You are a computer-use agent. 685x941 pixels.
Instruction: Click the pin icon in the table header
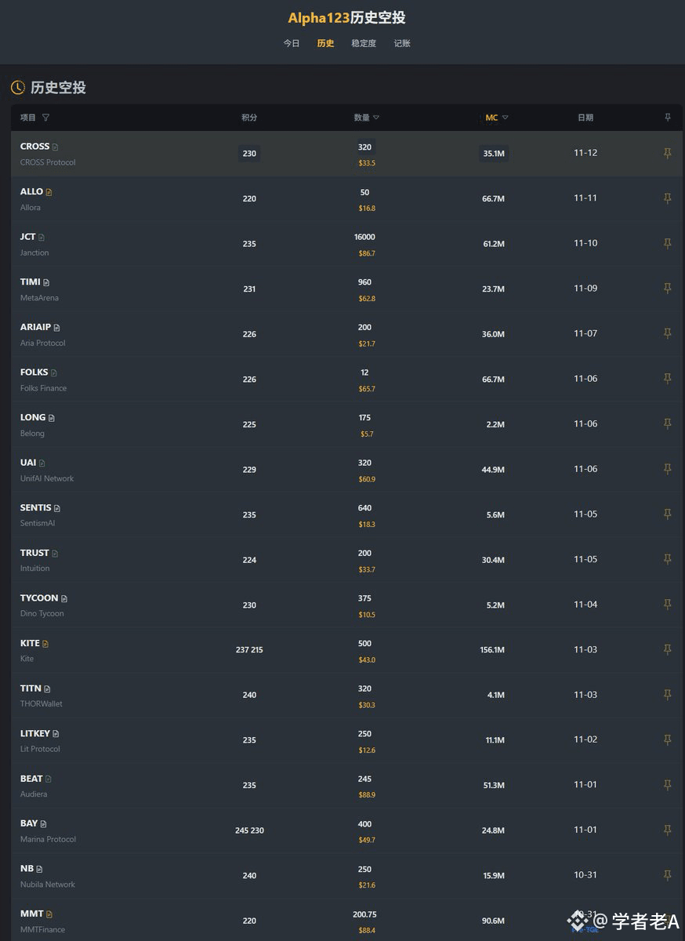(x=667, y=118)
